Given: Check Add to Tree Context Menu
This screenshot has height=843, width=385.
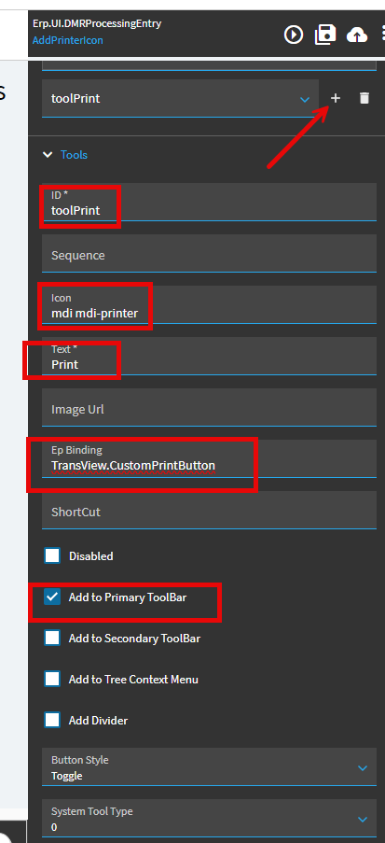Looking at the screenshot, I should tap(52, 679).
